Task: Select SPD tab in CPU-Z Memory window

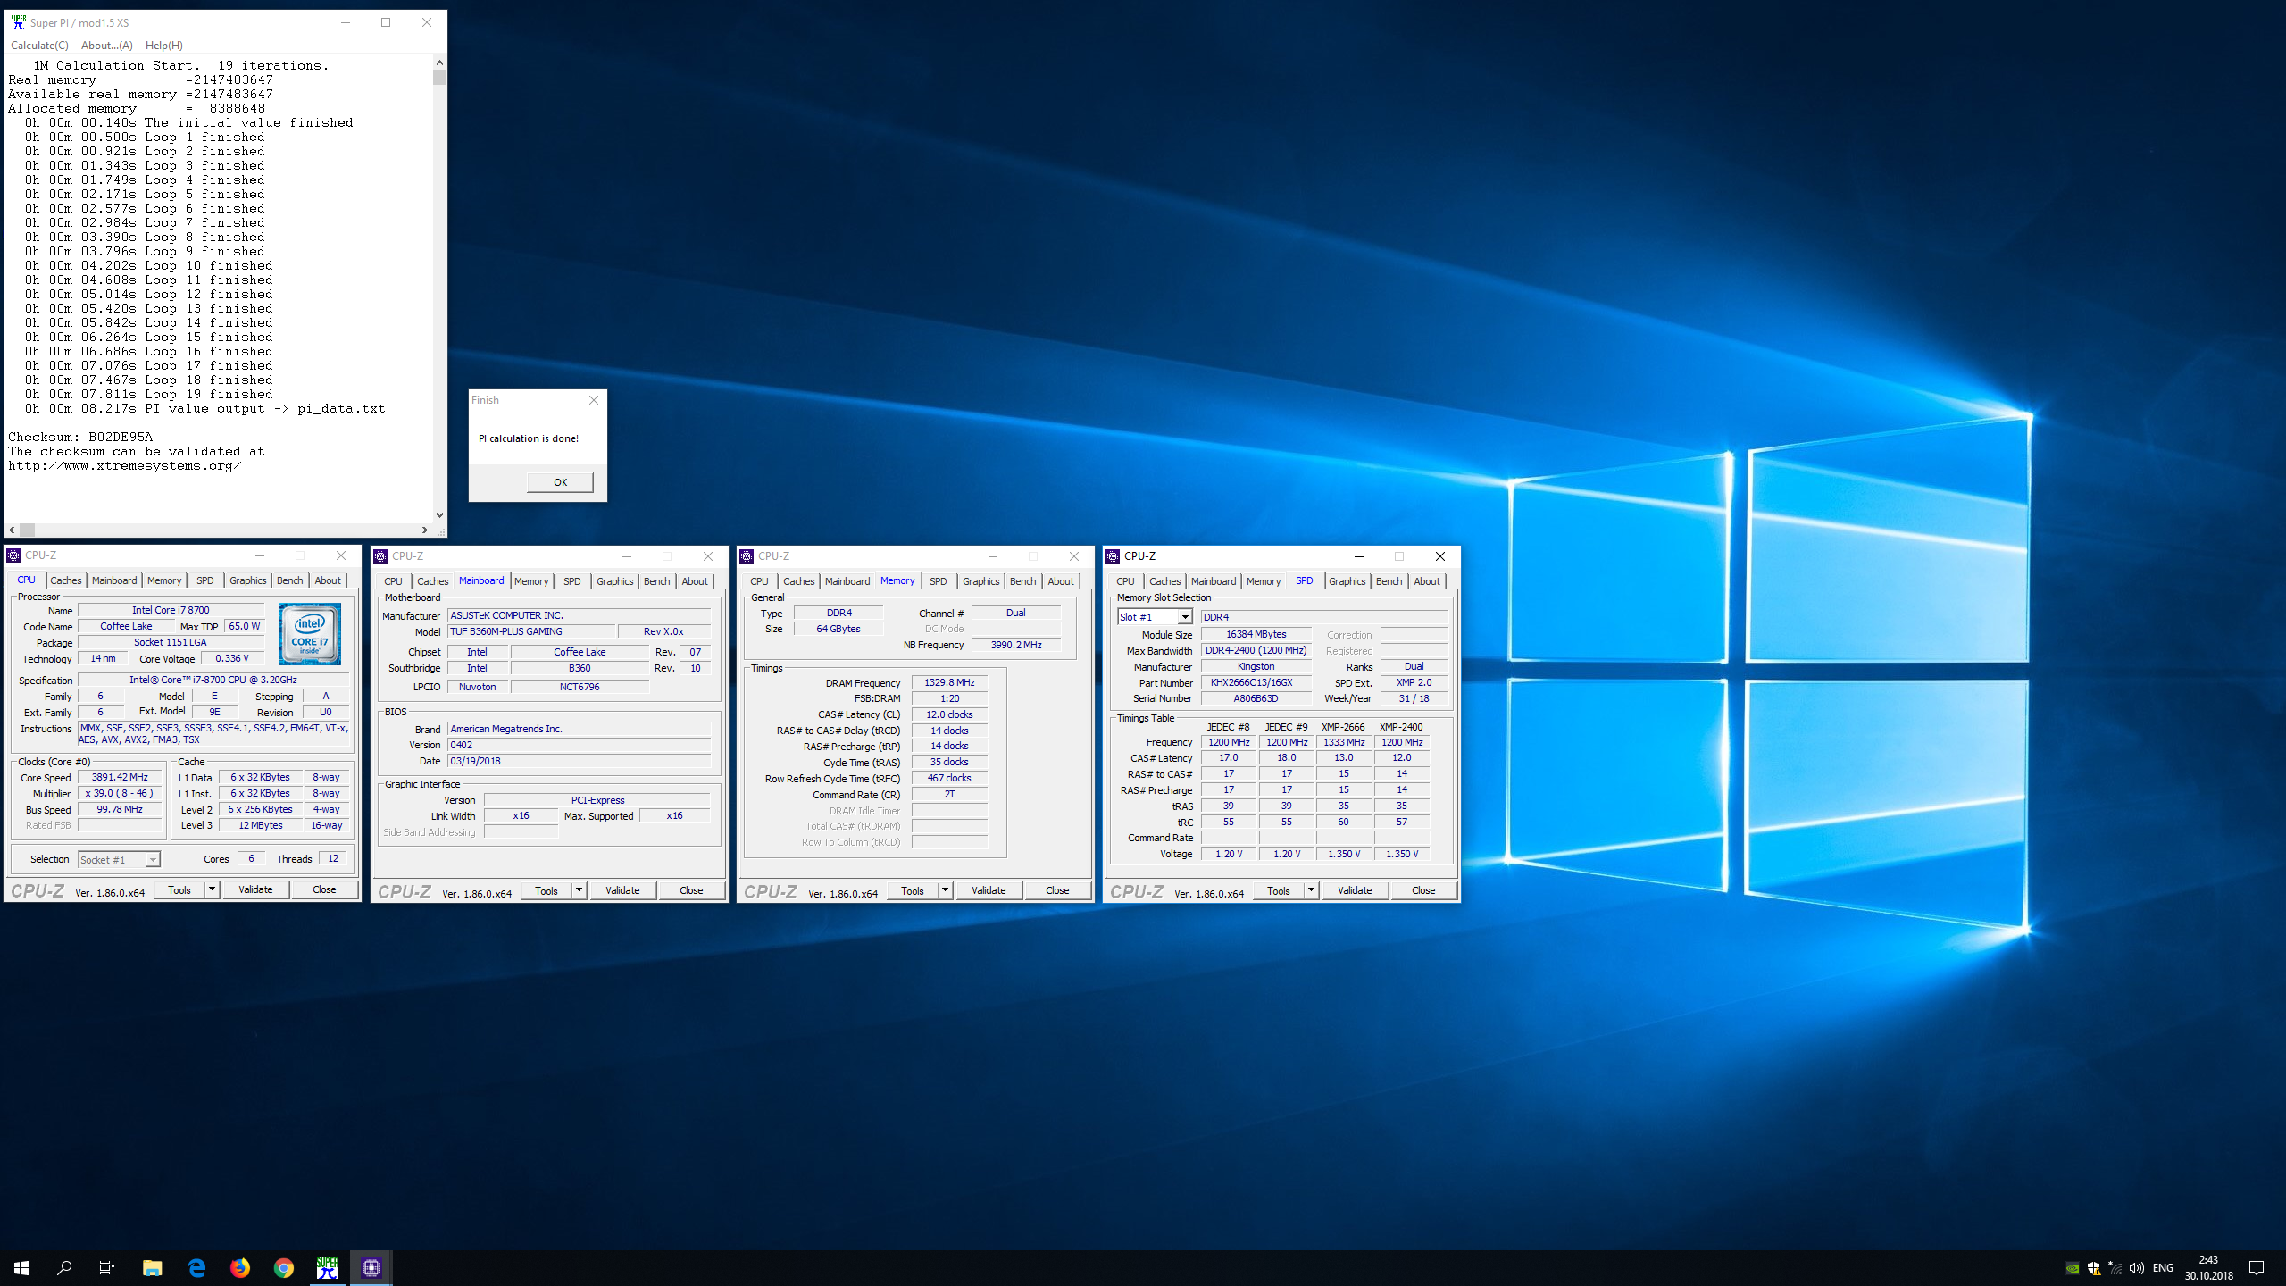Action: 938,581
